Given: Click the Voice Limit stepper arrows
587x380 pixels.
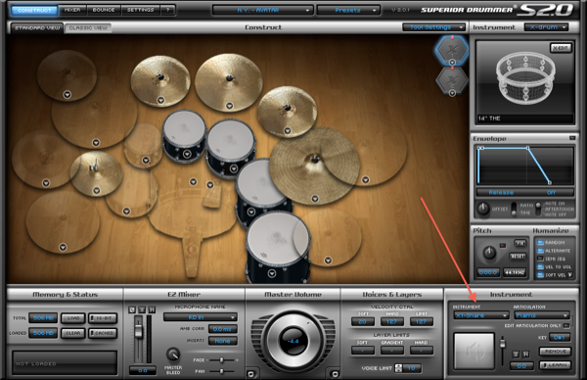Looking at the screenshot, I should click(x=399, y=368).
